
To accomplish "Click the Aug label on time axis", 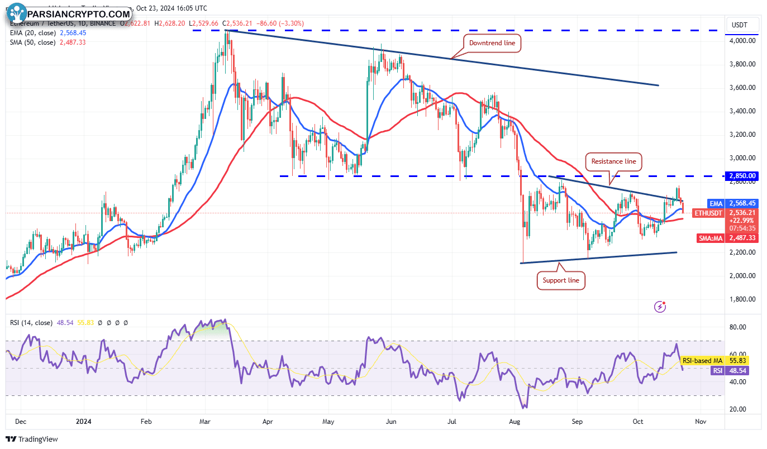I will (515, 422).
